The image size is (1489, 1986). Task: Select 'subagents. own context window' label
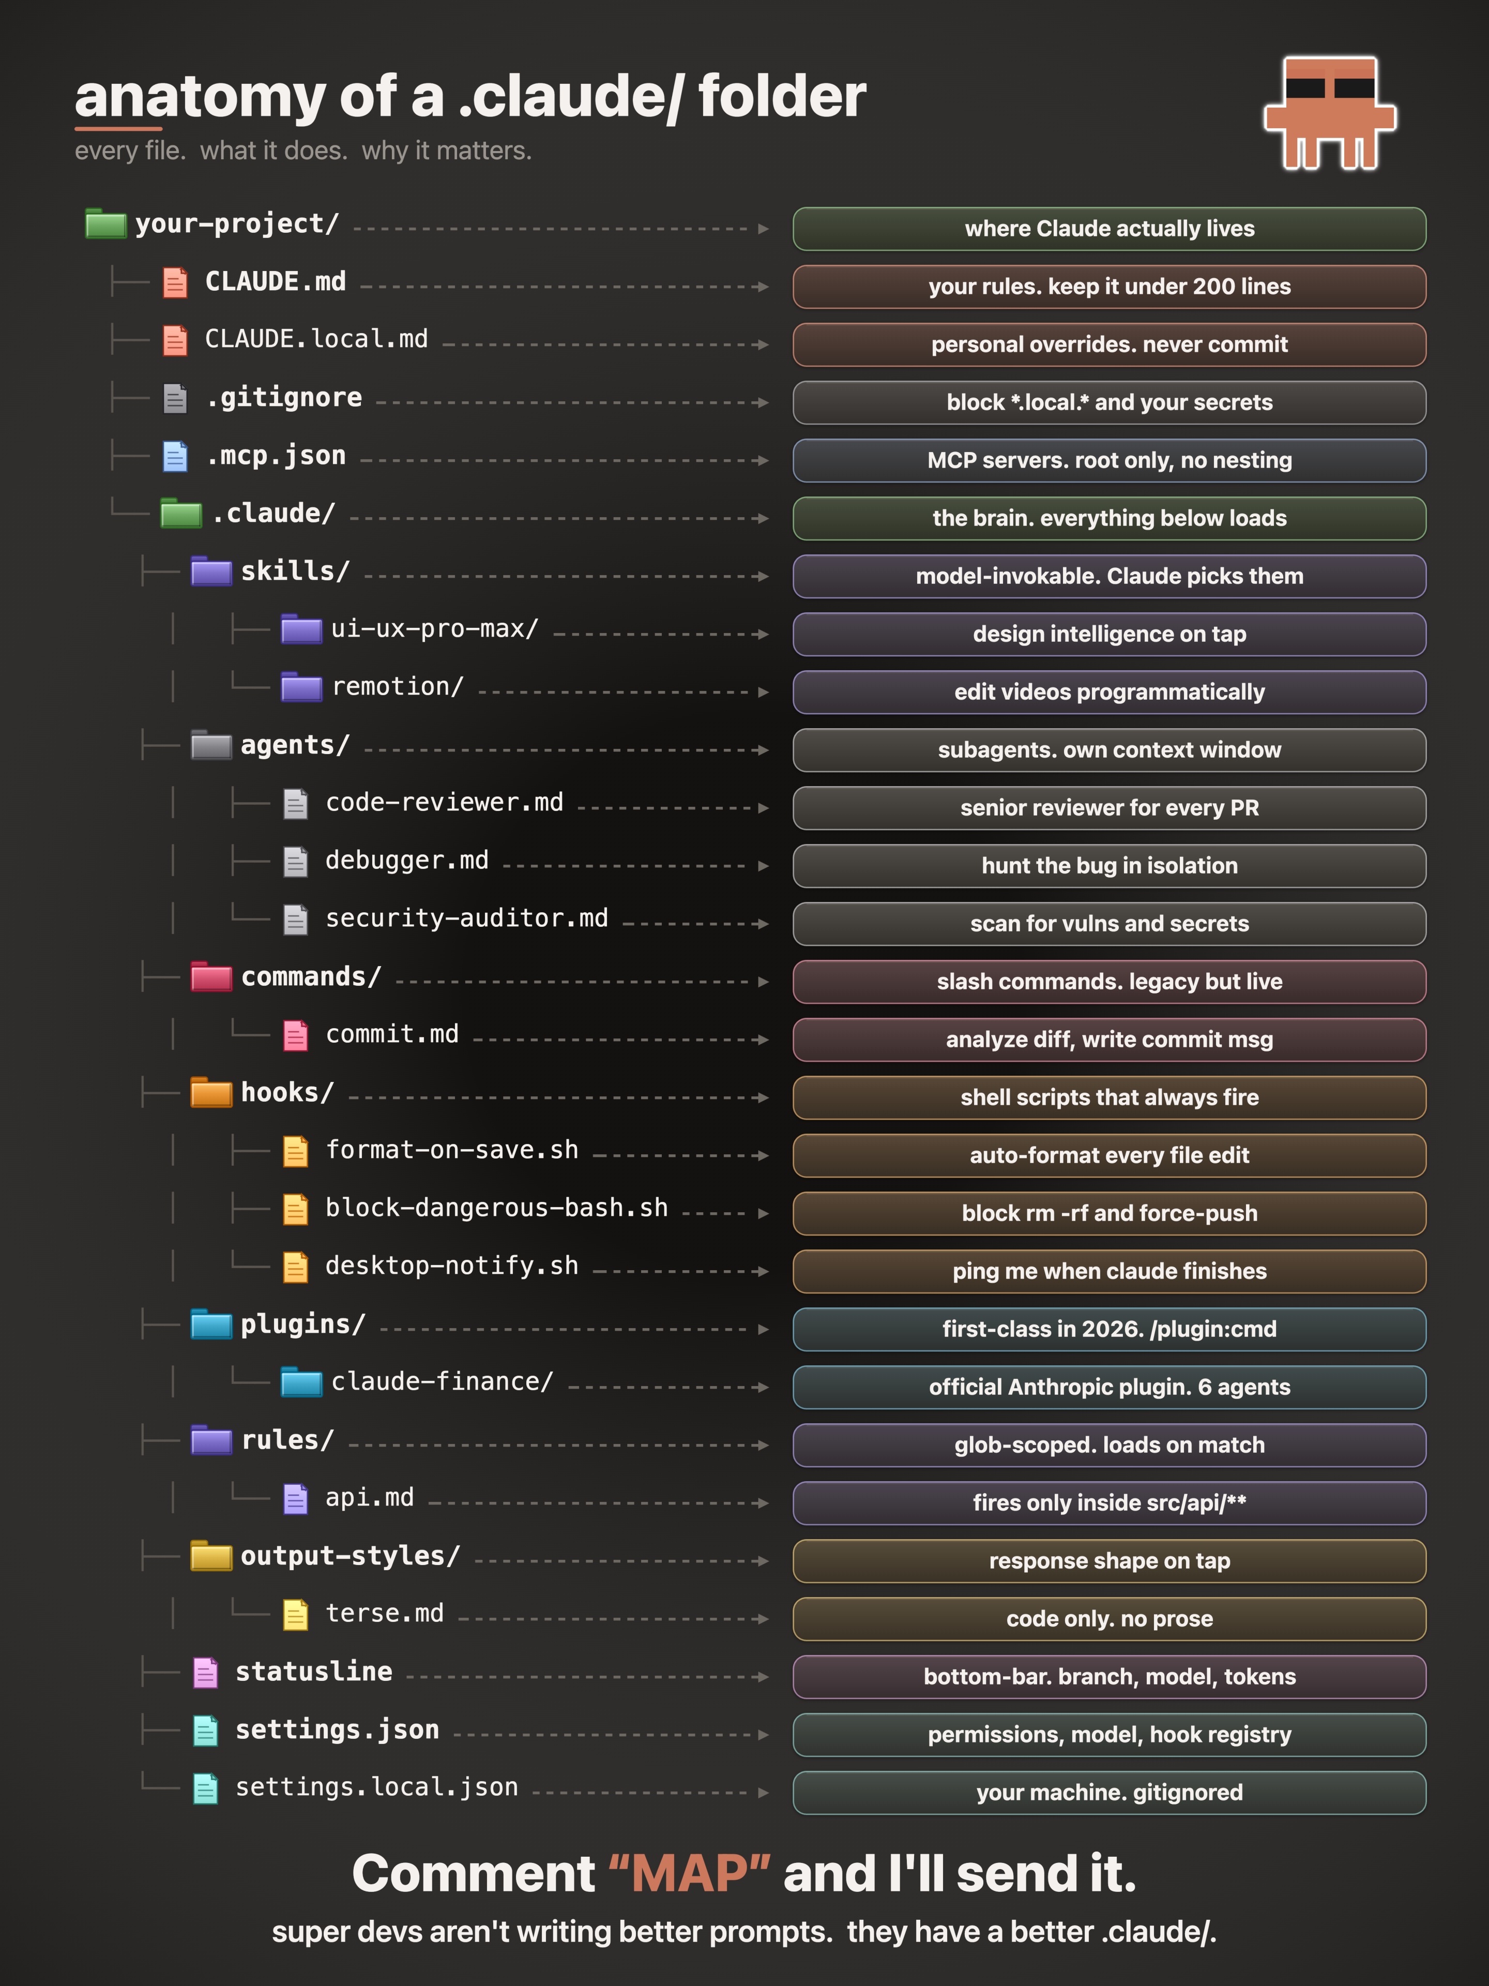tap(1110, 750)
